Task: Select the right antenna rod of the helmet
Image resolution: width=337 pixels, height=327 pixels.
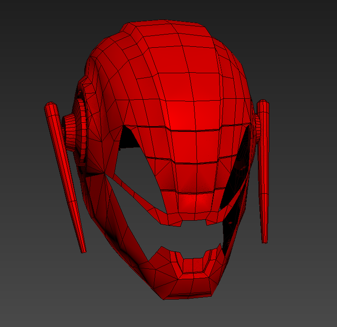Action: click(x=264, y=171)
